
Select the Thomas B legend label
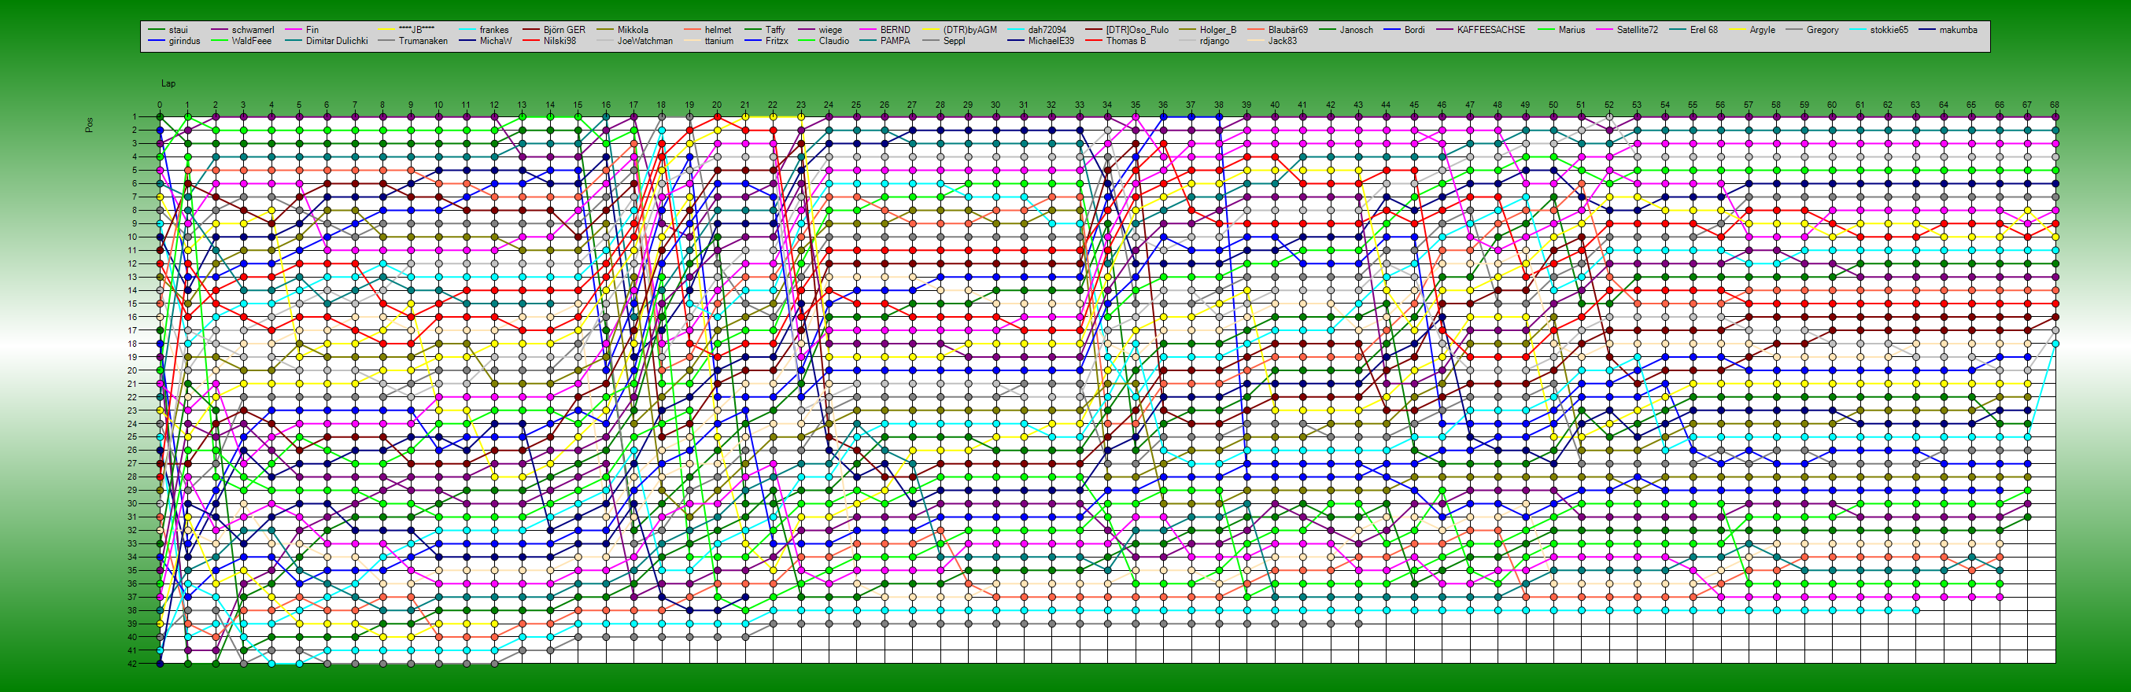click(1125, 42)
